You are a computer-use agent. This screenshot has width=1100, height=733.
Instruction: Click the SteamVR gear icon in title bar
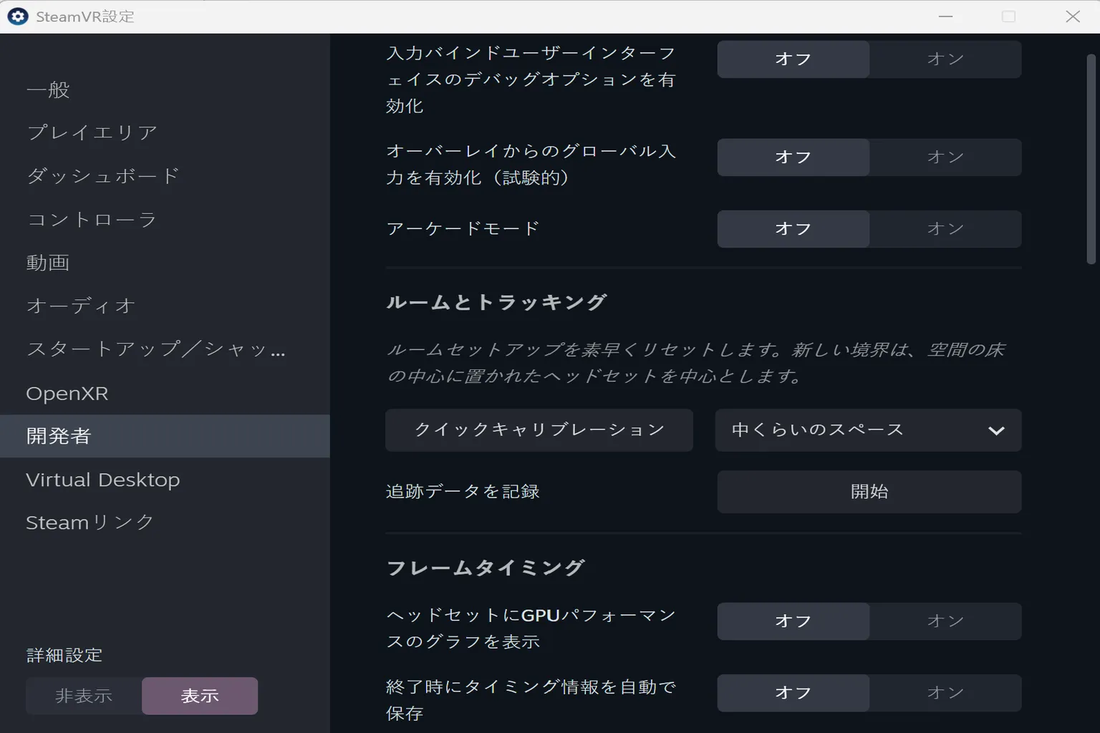point(18,16)
